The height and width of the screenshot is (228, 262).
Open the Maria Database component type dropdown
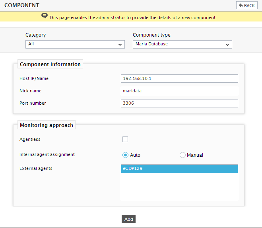pos(182,44)
